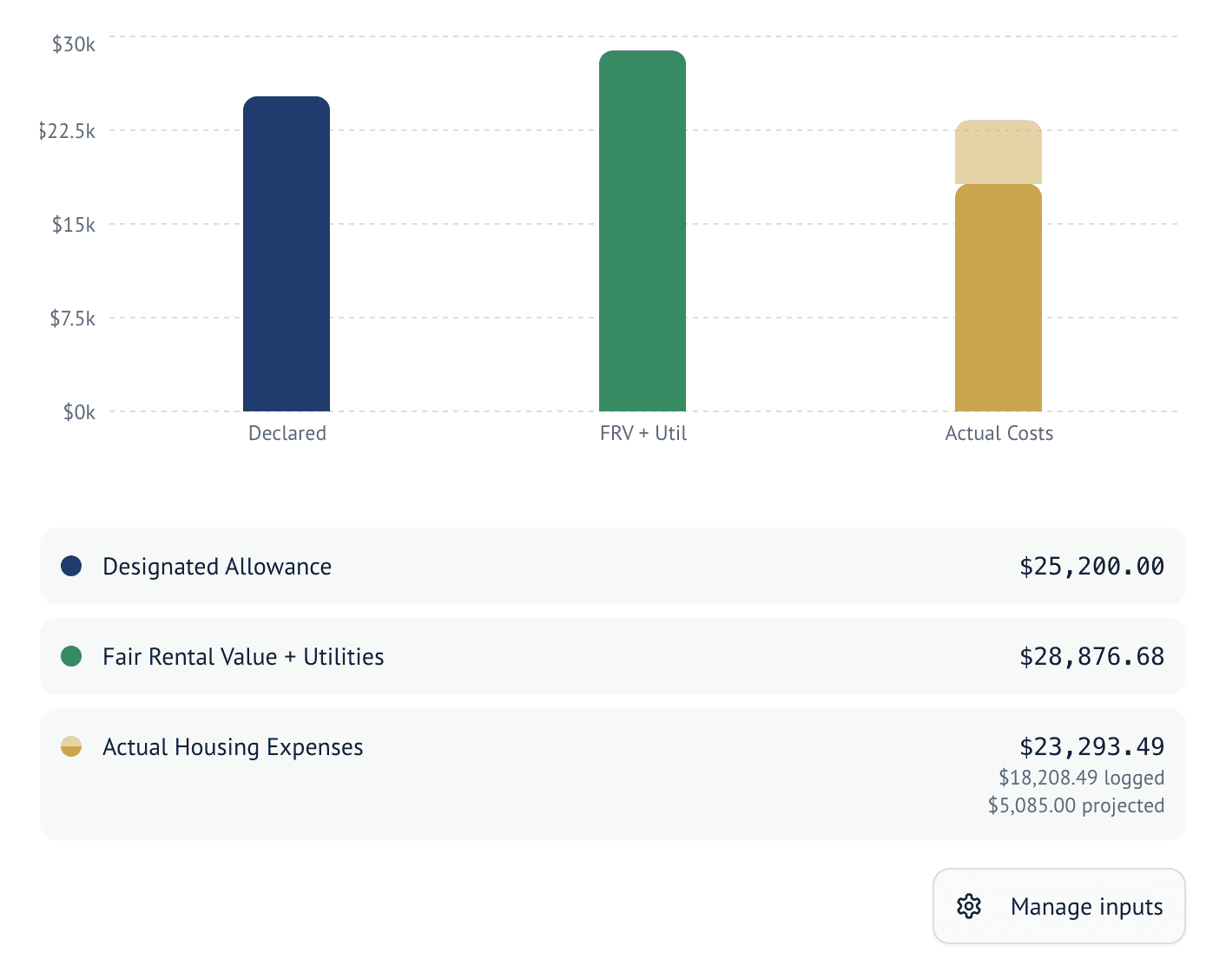Click the $18,208.49 logged value
This screenshot has height=972, width=1226.
[1081, 778]
